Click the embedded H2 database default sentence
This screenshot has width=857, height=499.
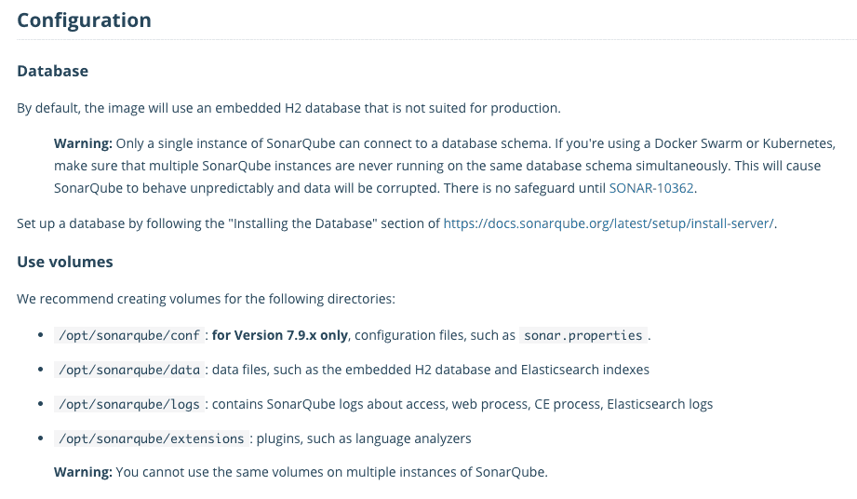pyautogui.click(x=288, y=108)
